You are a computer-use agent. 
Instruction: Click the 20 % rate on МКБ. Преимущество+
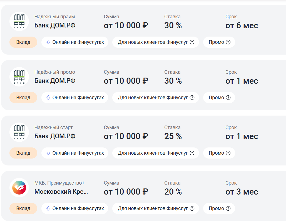click(x=173, y=192)
